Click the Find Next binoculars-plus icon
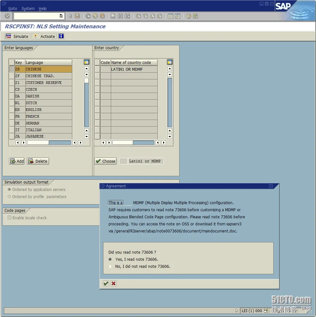 click(127, 16)
